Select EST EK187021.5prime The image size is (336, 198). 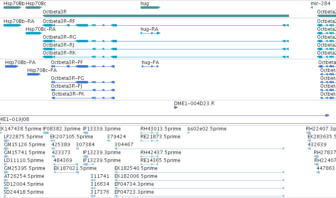pyautogui.click(x=75, y=169)
